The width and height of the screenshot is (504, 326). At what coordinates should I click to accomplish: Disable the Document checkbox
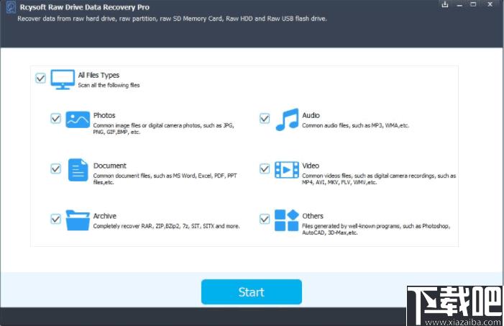56,168
